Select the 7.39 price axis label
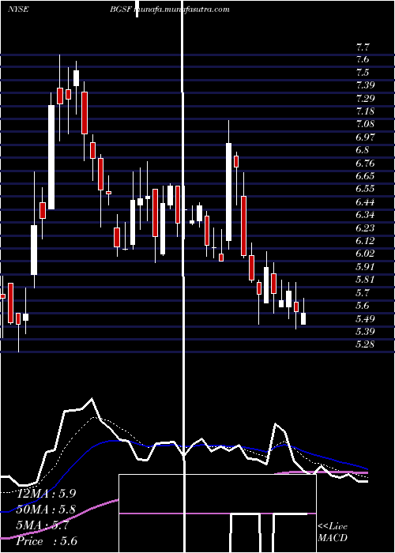 pos(365,85)
